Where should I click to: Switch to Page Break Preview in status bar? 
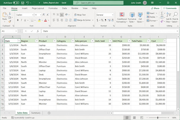tap(142, 118)
